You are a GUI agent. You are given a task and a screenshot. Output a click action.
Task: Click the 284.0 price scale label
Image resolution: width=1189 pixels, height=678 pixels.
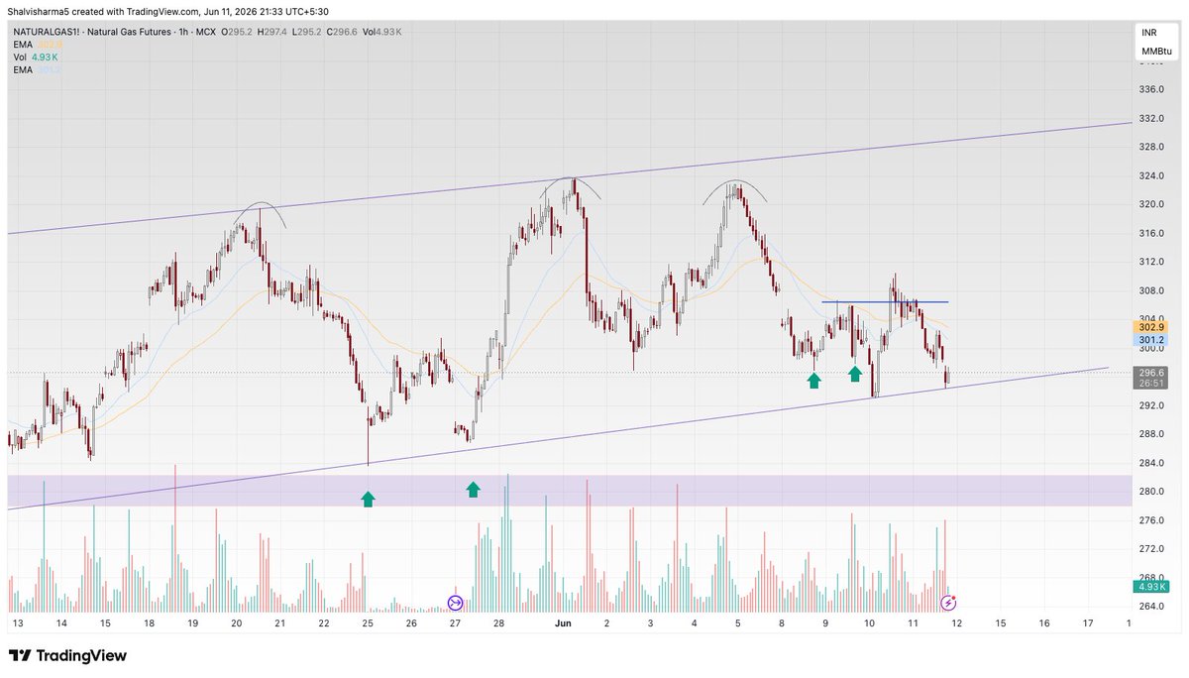tap(1150, 463)
